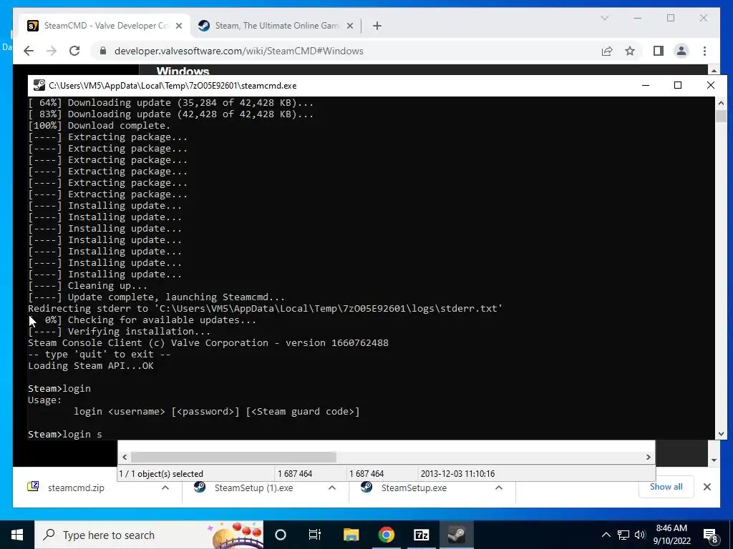The height and width of the screenshot is (549, 733).
Task: Click 7-Zip horizontal scrollbar right arrow
Action: click(x=649, y=457)
